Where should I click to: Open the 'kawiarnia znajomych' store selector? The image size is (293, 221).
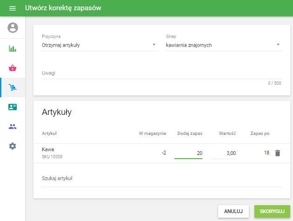click(x=220, y=45)
